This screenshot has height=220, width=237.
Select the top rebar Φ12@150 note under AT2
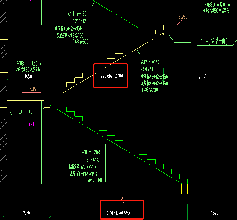click(x=154, y=76)
